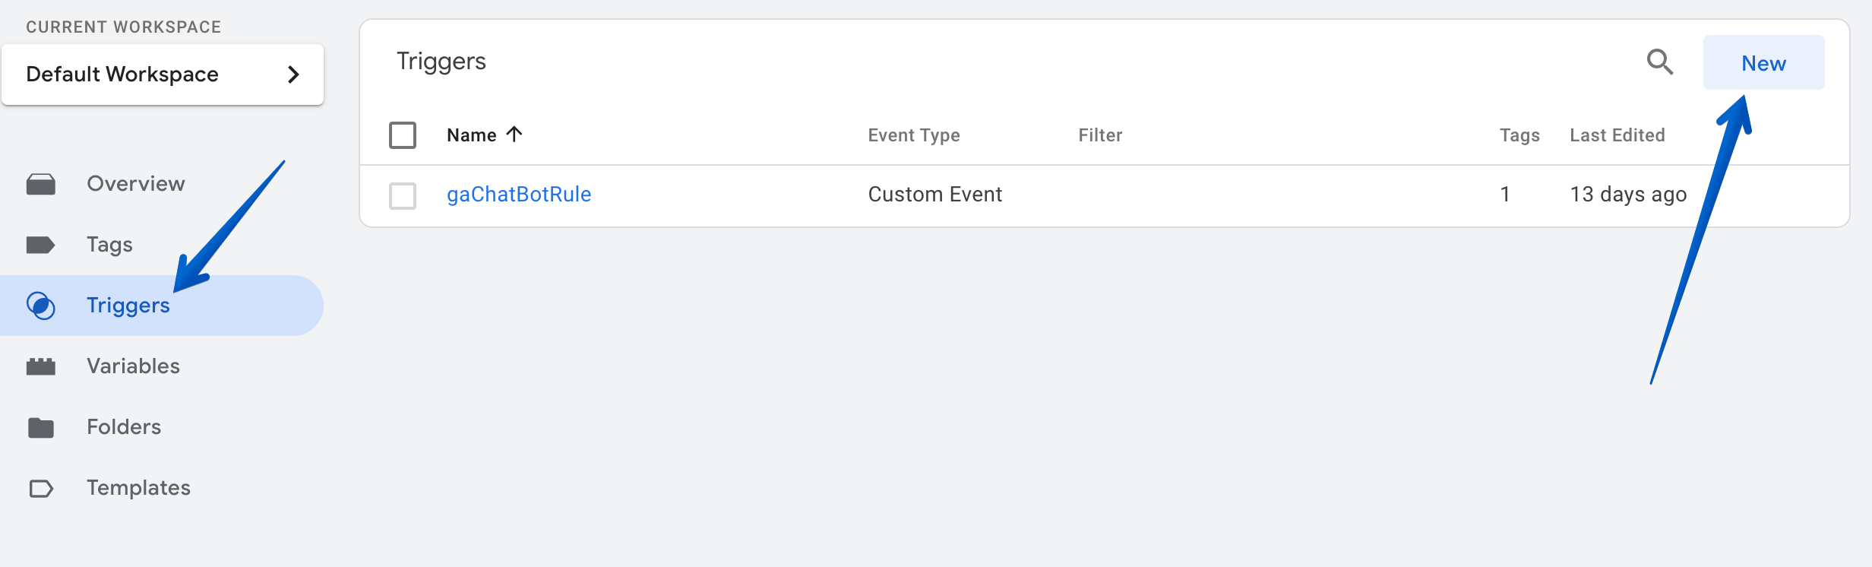
Task: Tick the gaChatBotRule row checkbox
Action: click(403, 195)
